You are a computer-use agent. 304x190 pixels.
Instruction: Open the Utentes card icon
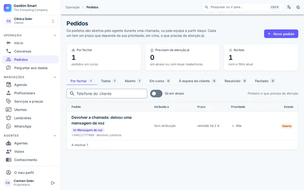[9, 110]
